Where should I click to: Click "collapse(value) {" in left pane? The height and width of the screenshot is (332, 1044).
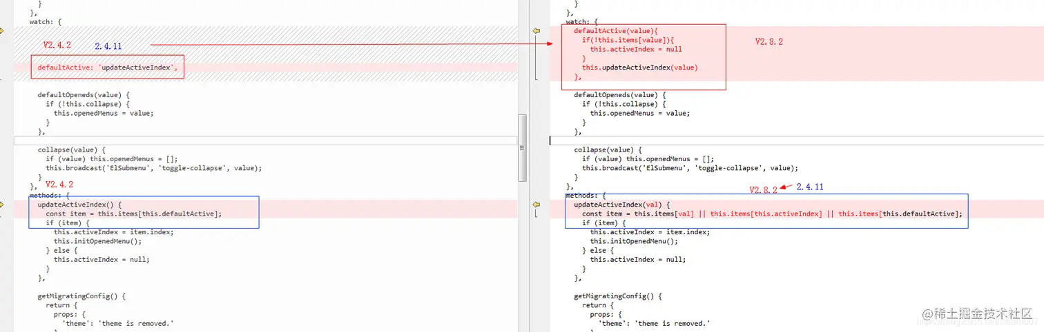[x=71, y=149]
